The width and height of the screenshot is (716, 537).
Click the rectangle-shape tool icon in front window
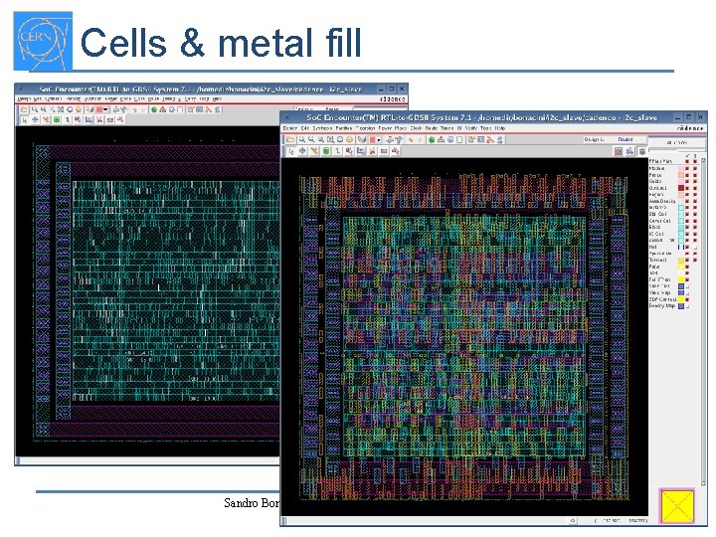pos(384,151)
